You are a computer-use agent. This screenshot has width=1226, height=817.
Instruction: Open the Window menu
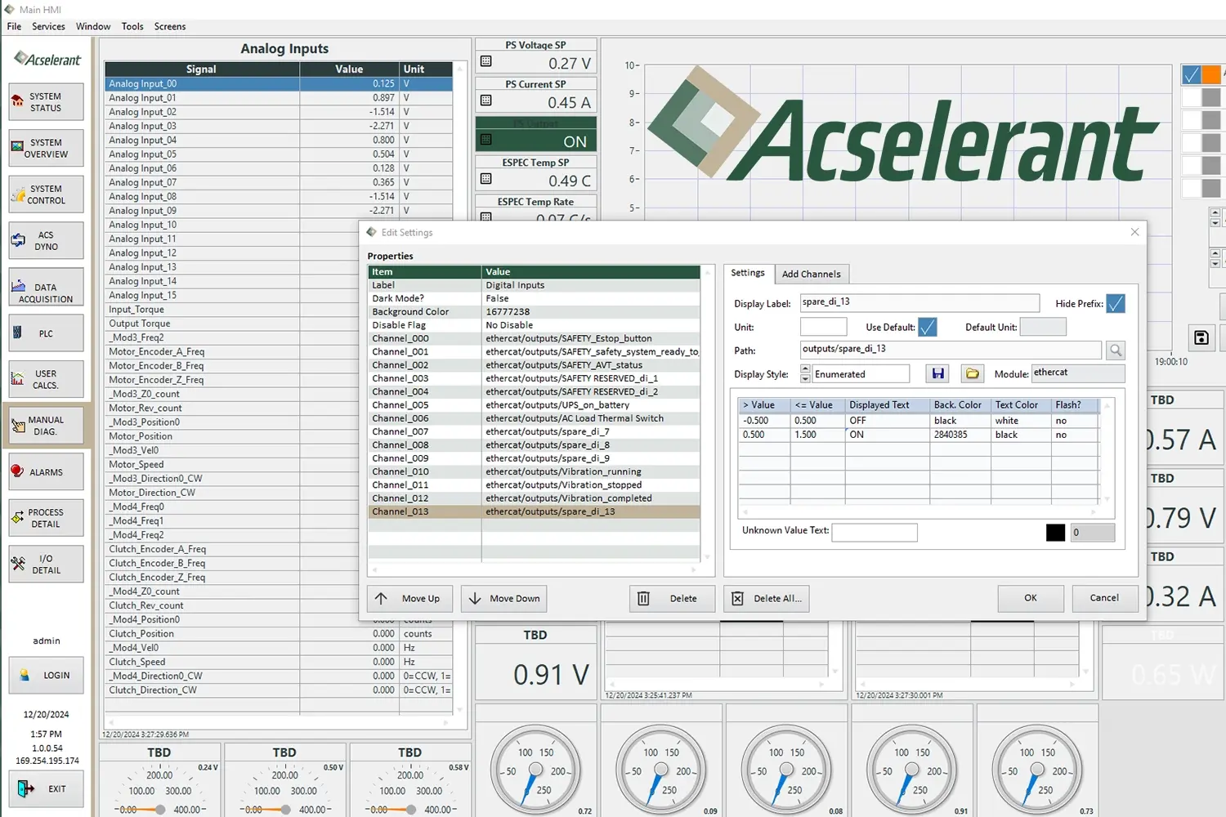[x=93, y=26]
